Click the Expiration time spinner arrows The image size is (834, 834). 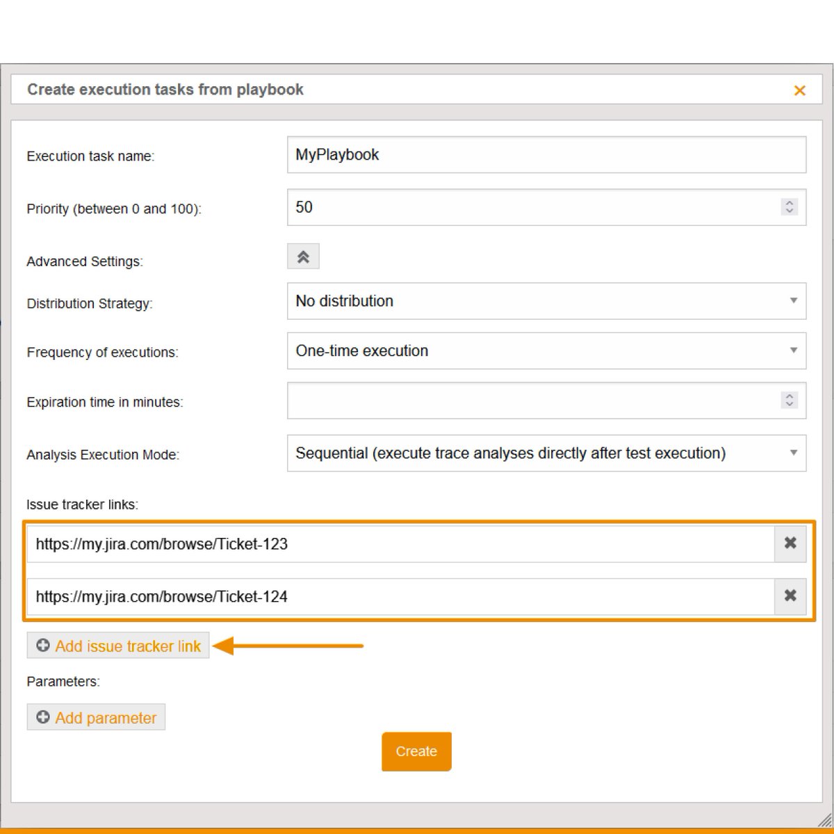point(789,400)
